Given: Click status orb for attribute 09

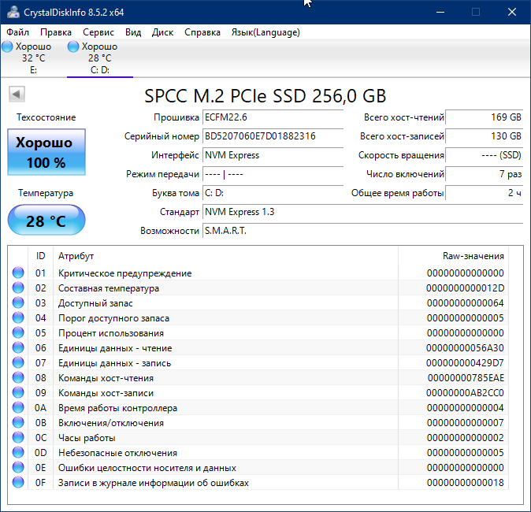Looking at the screenshot, I should (x=18, y=392).
